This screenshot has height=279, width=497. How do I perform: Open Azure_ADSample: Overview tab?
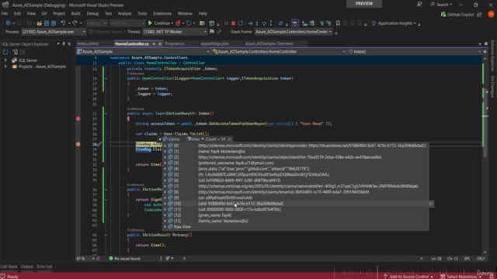tap(269, 43)
